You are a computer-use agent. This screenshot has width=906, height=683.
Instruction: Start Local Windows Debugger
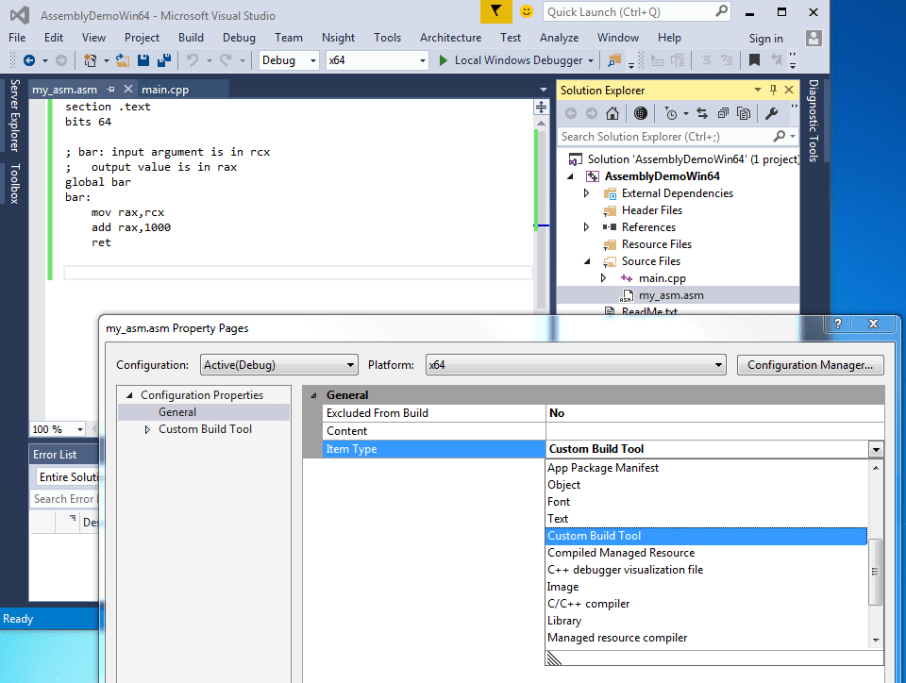click(x=514, y=59)
